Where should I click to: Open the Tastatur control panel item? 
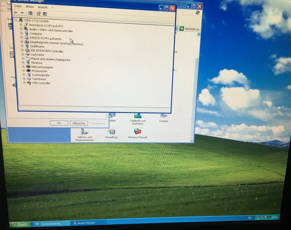[163, 115]
